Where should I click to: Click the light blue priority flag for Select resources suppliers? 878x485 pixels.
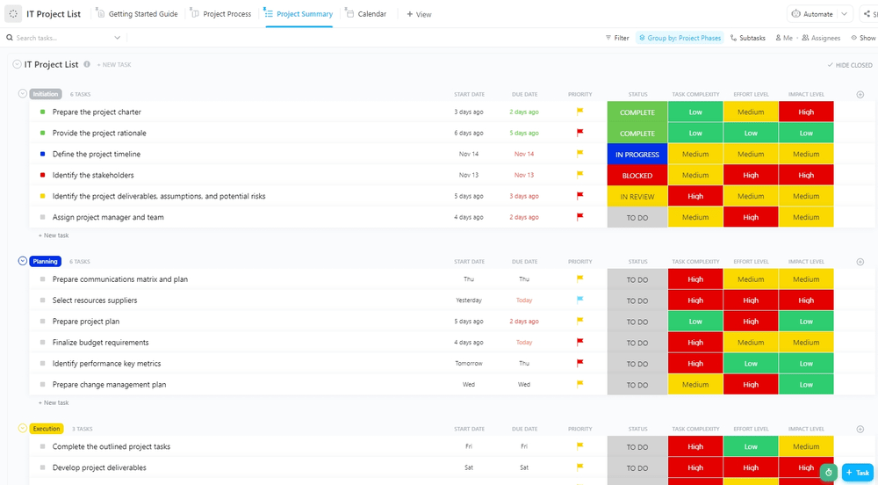(579, 300)
